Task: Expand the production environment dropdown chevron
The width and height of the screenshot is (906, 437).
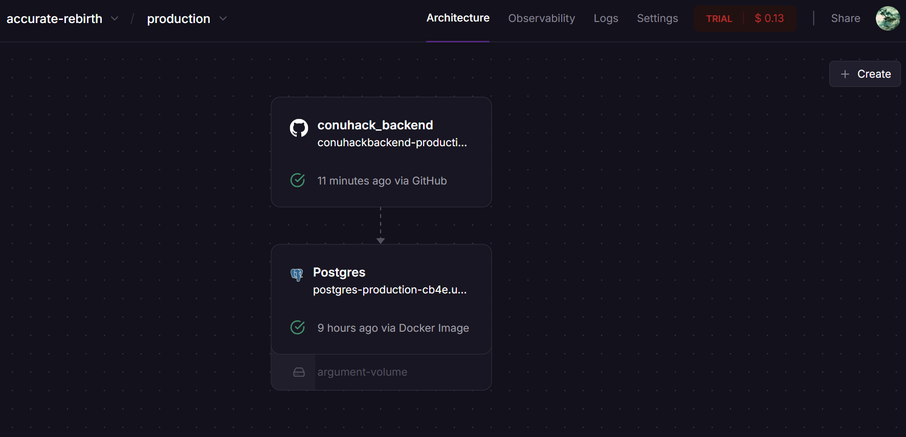Action: (223, 18)
